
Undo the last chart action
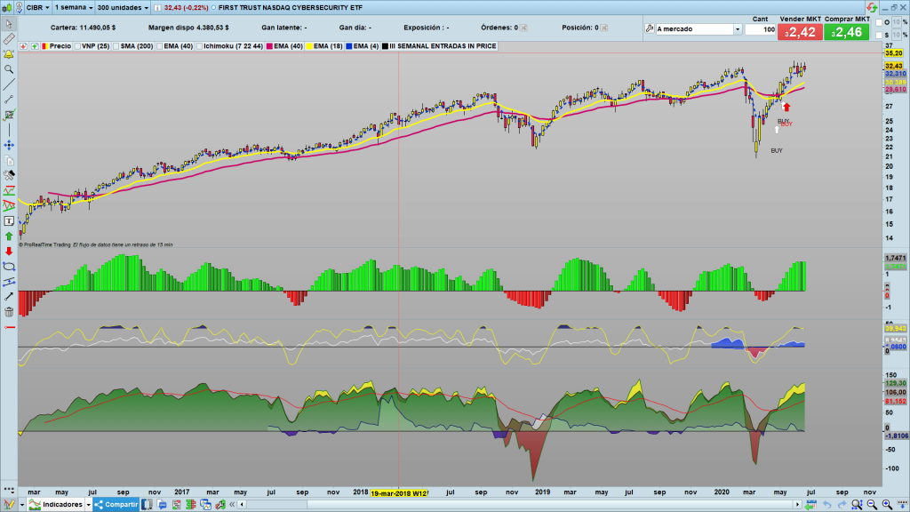(826, 505)
